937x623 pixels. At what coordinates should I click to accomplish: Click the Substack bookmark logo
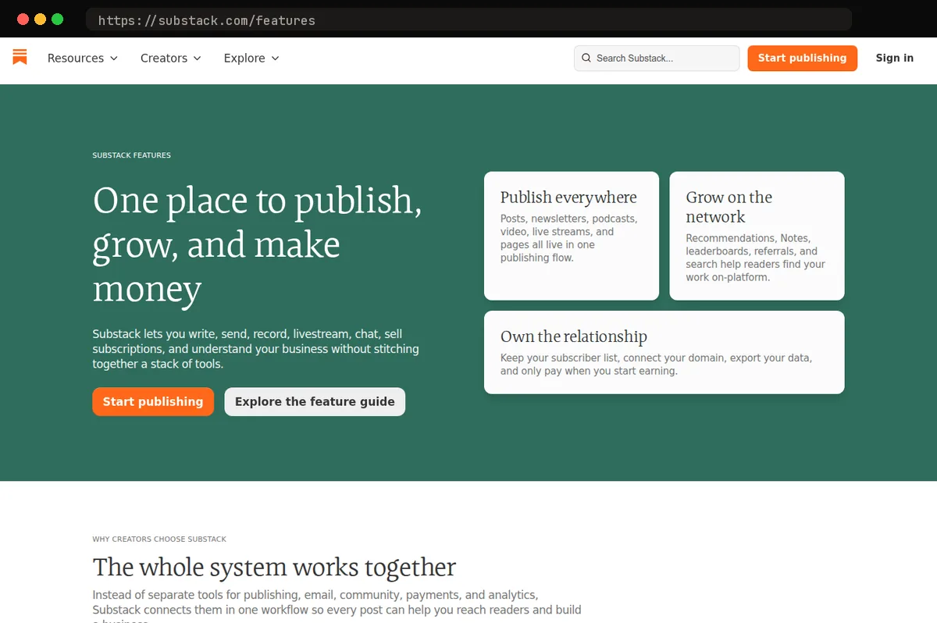click(20, 57)
